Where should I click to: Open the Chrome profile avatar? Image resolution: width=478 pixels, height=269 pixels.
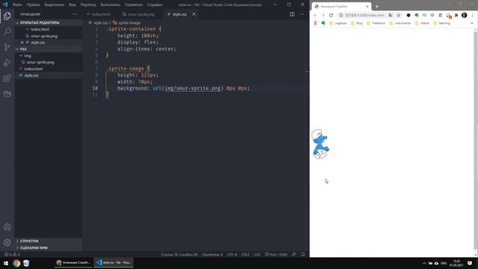[x=464, y=15]
